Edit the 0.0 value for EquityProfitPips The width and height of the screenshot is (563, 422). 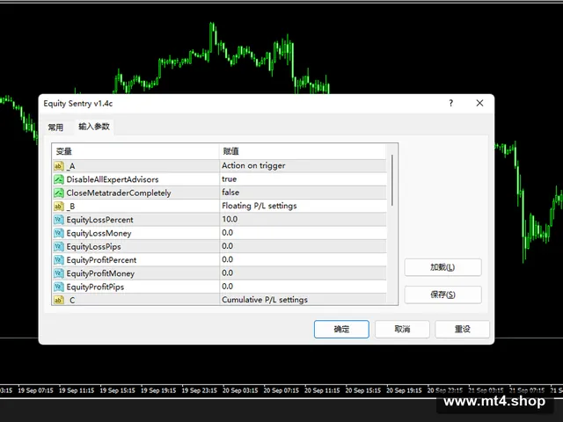(x=303, y=287)
